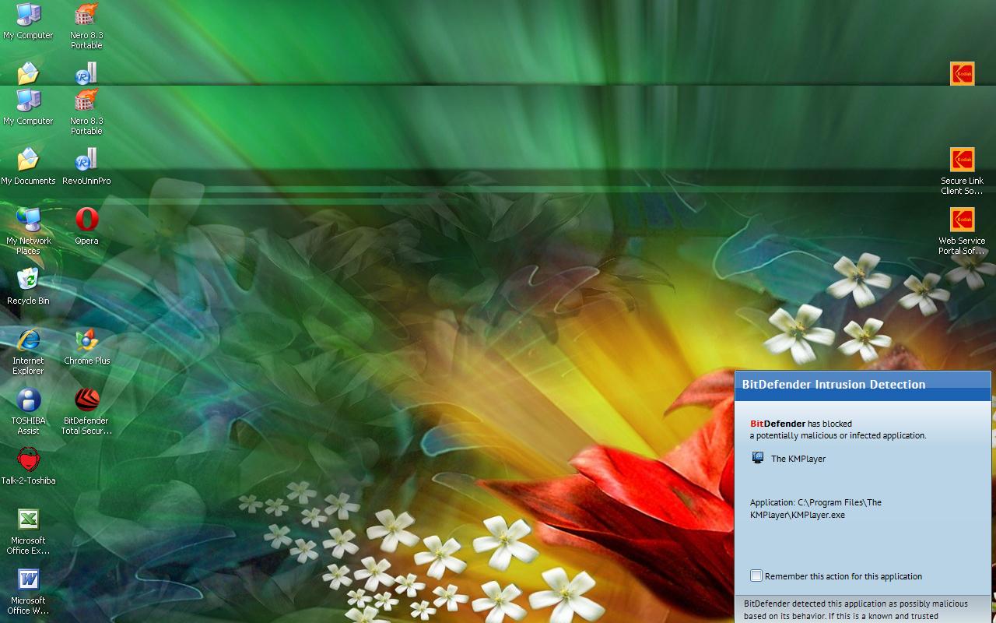Image resolution: width=996 pixels, height=623 pixels.
Task: Open the TOSHIBA Assist icon
Action: click(28, 412)
